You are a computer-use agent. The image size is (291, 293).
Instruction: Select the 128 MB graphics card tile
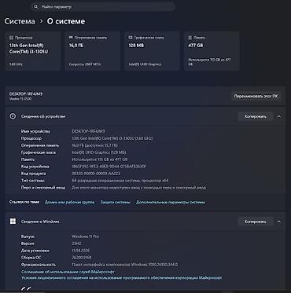click(152, 51)
